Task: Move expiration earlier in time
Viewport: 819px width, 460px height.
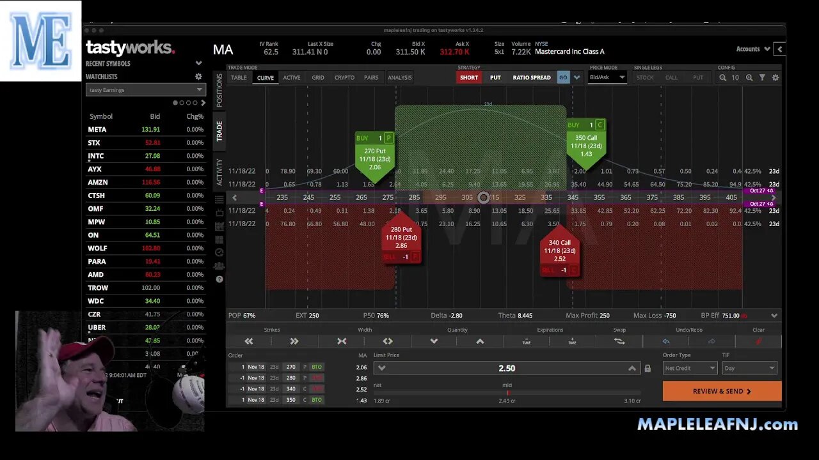Action: point(526,341)
